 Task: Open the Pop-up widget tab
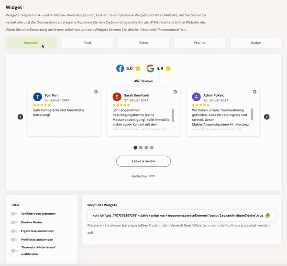[x=199, y=43]
